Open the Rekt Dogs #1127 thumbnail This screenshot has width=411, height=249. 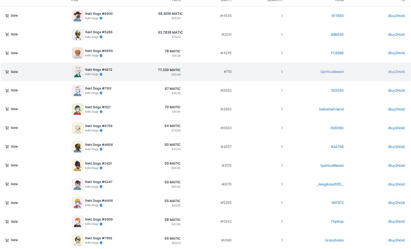point(78,109)
